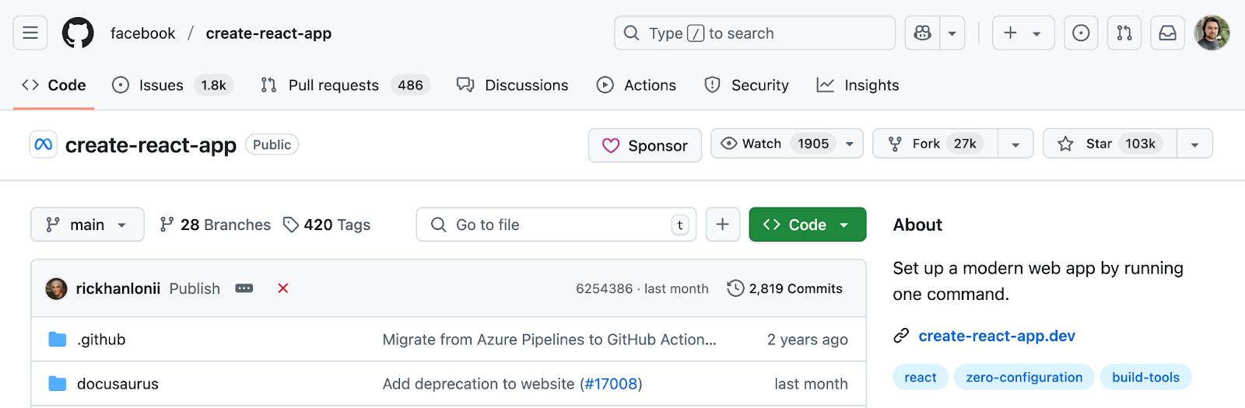Open the main branch selector

pyautogui.click(x=87, y=225)
